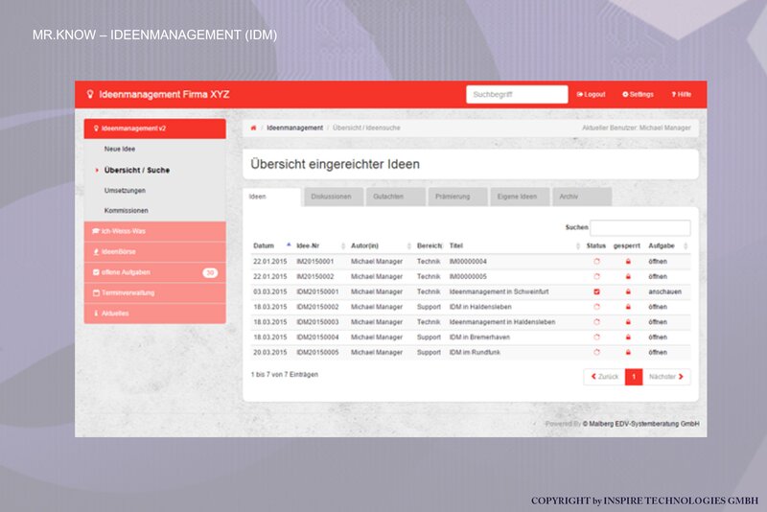Click öffnen for IDM20150005

tap(658, 352)
